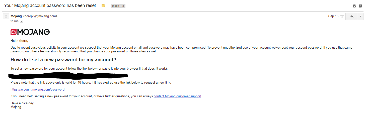Click the MOJANG logo image

30,32
